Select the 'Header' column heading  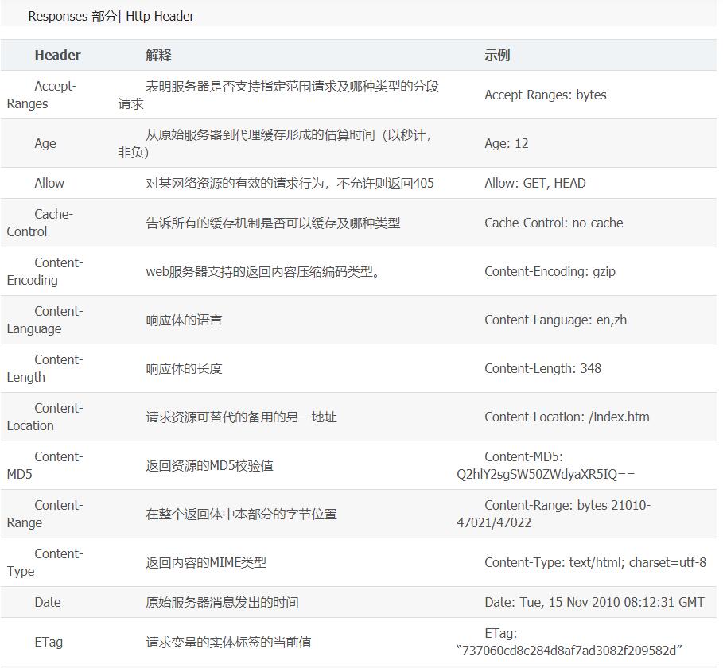[57, 56]
